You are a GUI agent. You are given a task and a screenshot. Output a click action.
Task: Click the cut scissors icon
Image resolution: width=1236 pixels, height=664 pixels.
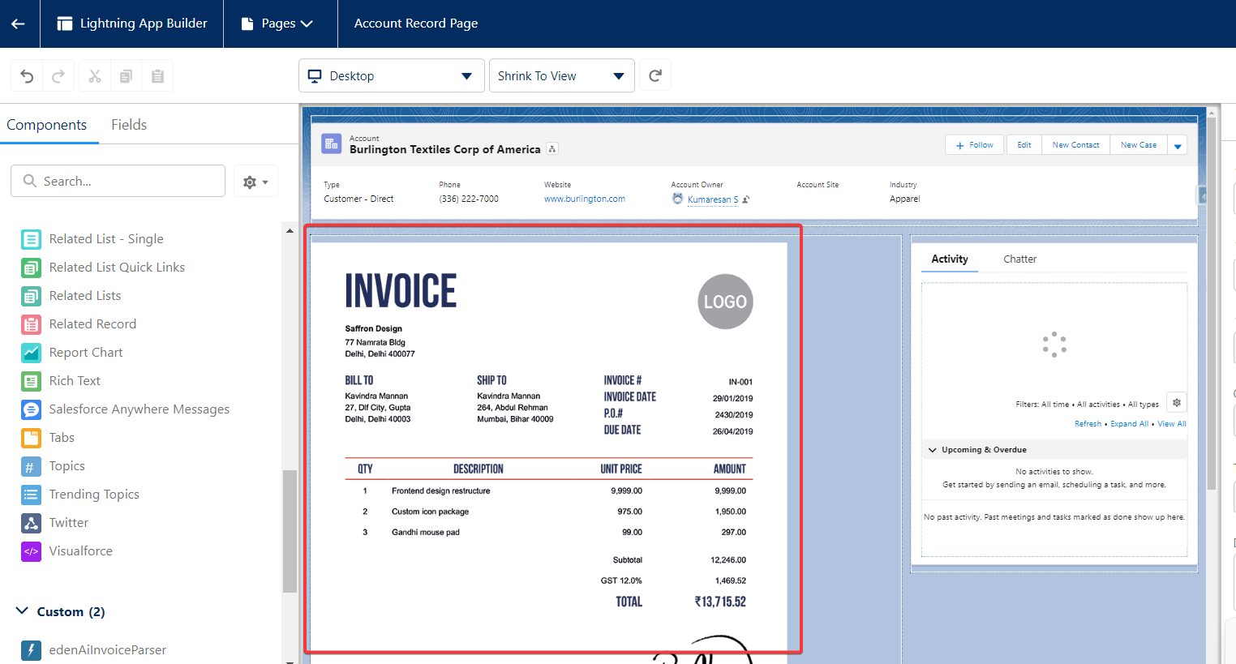point(95,76)
